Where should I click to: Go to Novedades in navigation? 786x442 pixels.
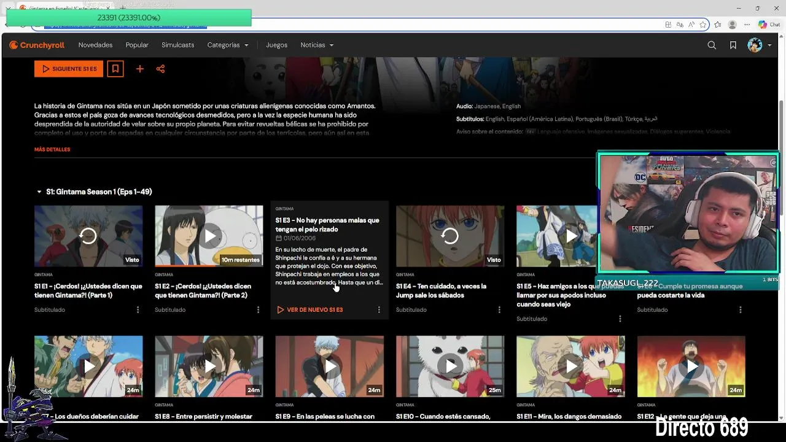pyautogui.click(x=95, y=45)
